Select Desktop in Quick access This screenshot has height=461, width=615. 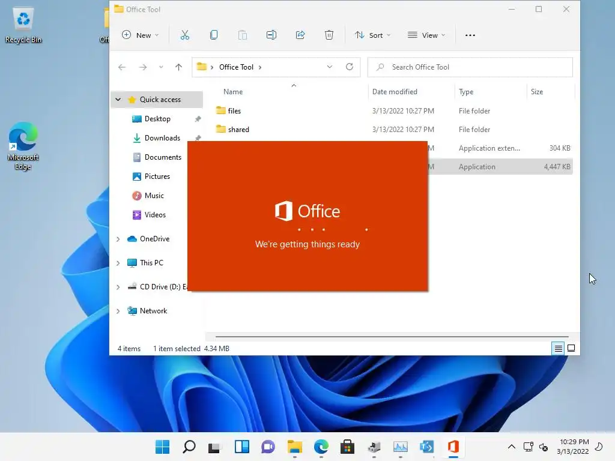[x=157, y=119]
